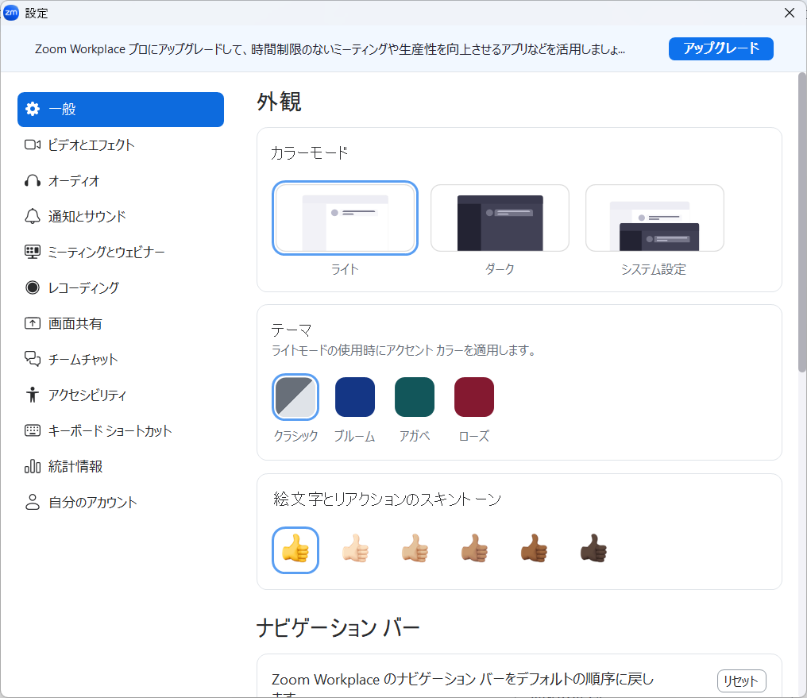Click the 外観 section heading
807x698 pixels.
[279, 102]
